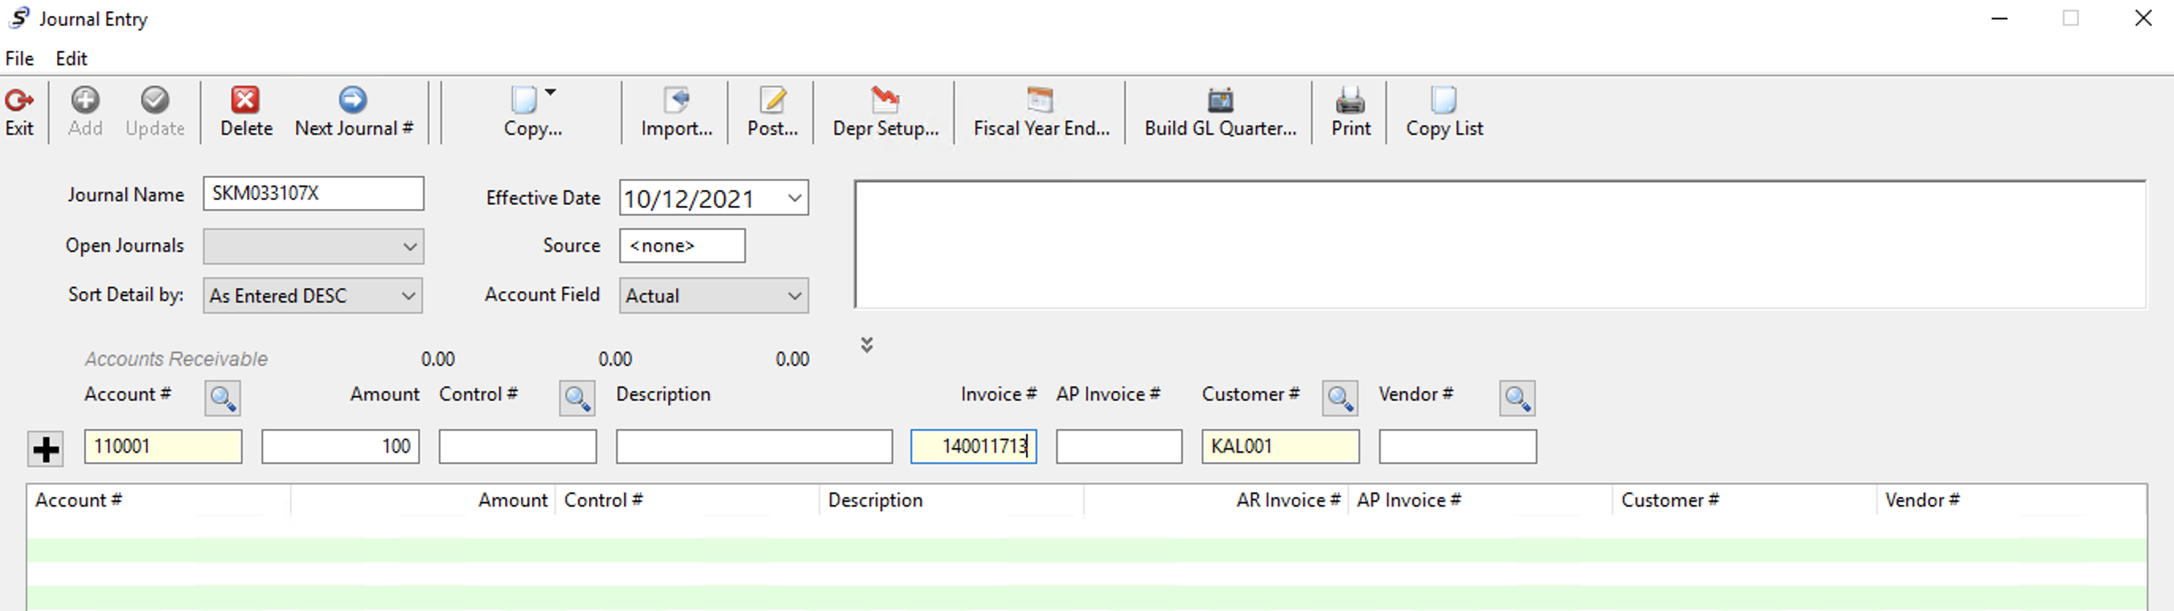Click the Import... toolbar icon
The image size is (2174, 611).
tap(677, 101)
